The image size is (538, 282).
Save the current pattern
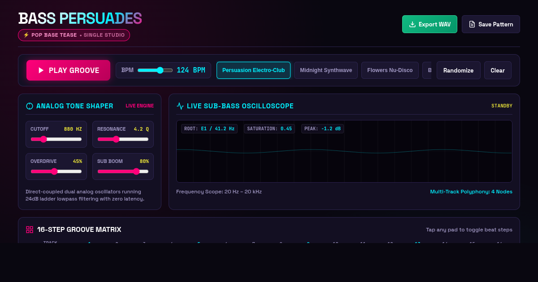(491, 24)
